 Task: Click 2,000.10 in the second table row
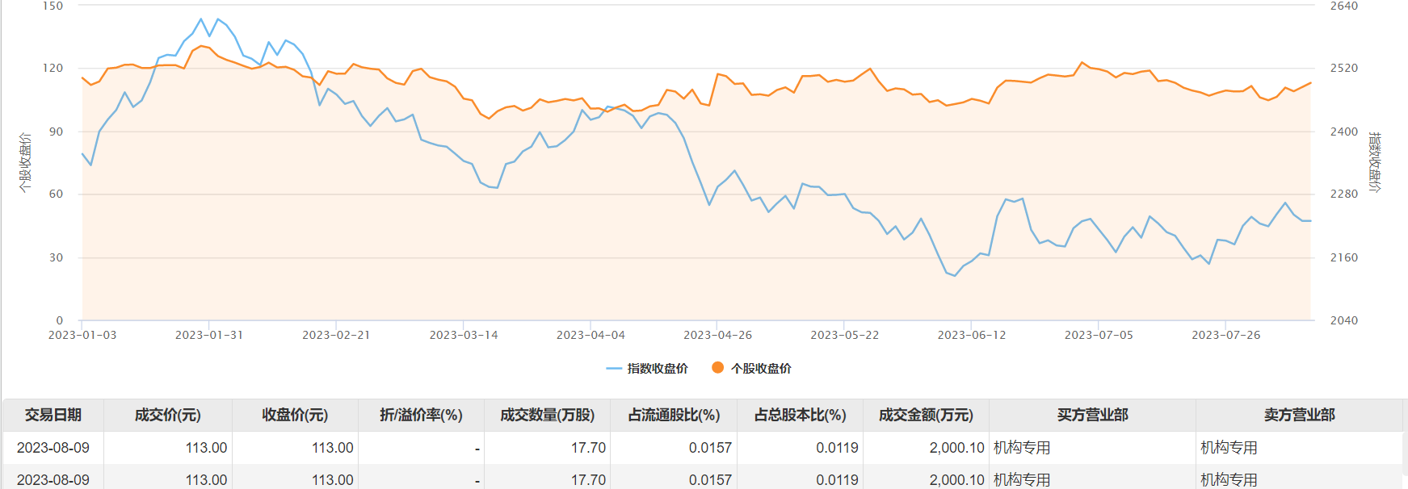point(957,480)
